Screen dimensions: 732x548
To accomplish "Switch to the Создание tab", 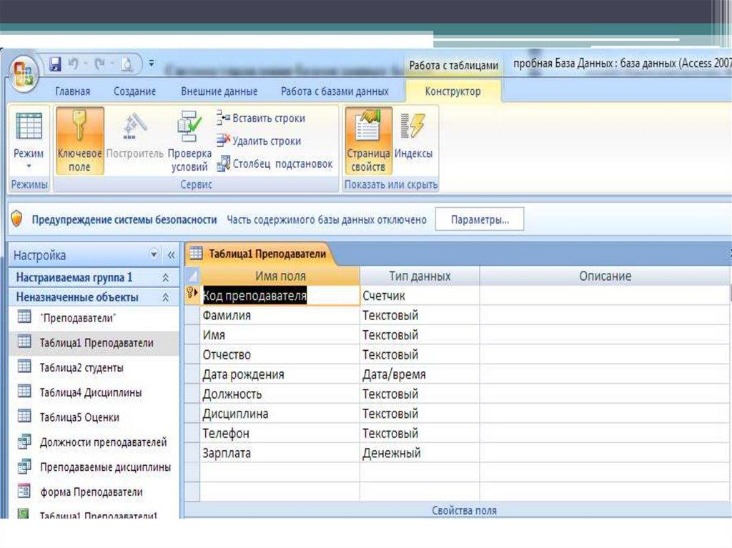I will pos(134,91).
